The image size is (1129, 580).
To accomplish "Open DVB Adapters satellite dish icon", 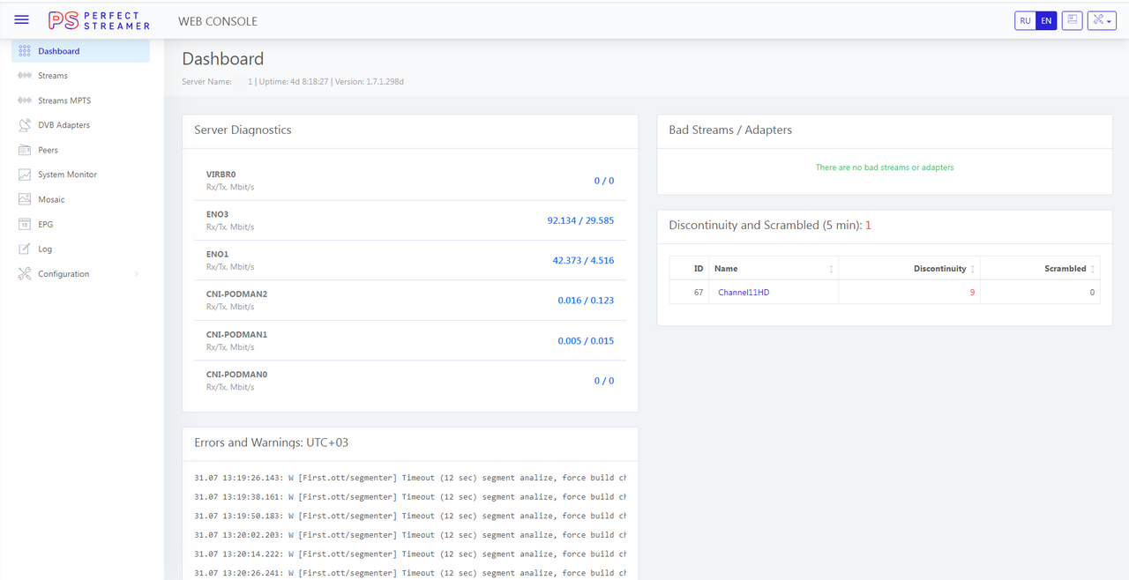I will point(25,125).
